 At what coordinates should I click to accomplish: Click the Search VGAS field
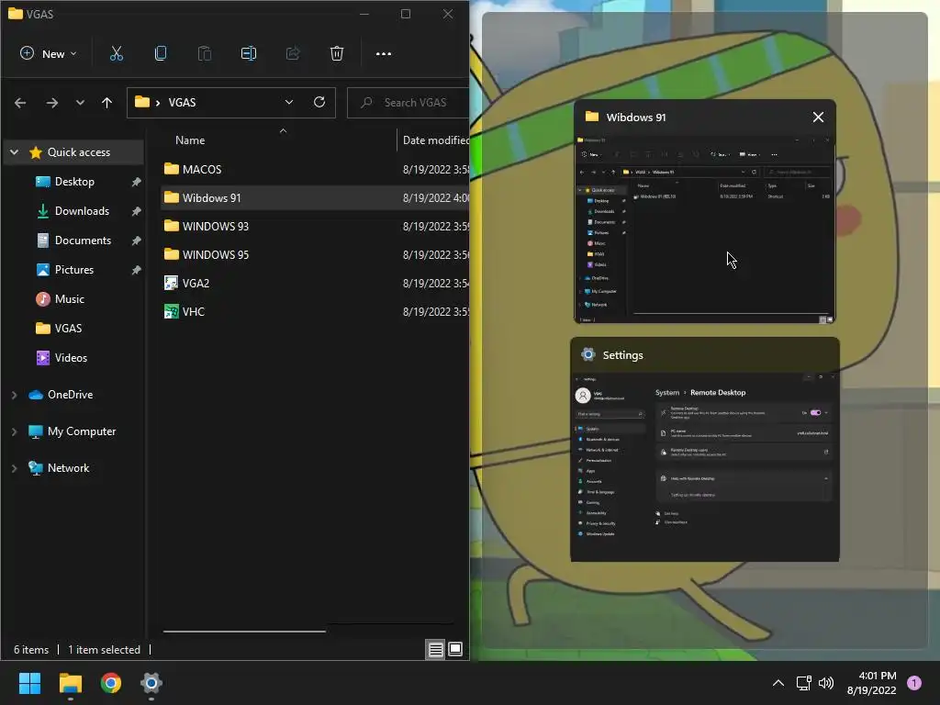point(408,103)
